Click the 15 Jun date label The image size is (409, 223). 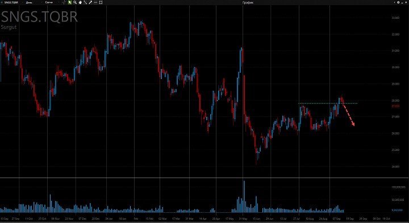[x=256, y=218]
